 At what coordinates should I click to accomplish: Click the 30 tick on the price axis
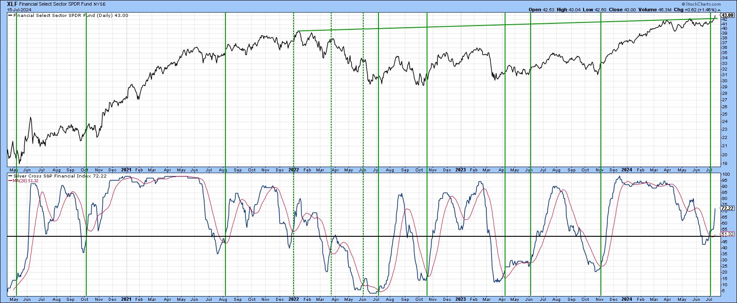[724, 81]
